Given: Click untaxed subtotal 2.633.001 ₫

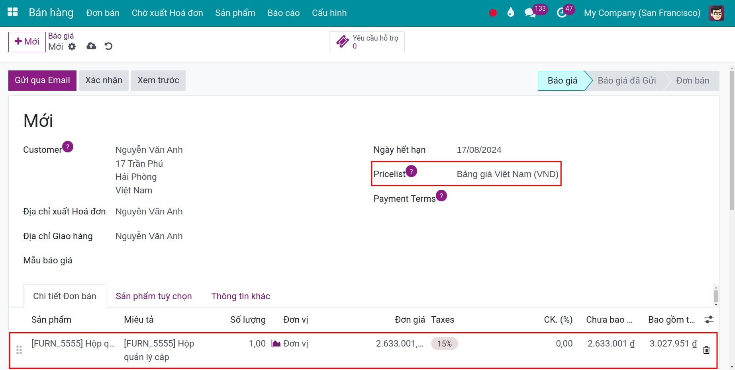Looking at the screenshot, I should 611,343.
